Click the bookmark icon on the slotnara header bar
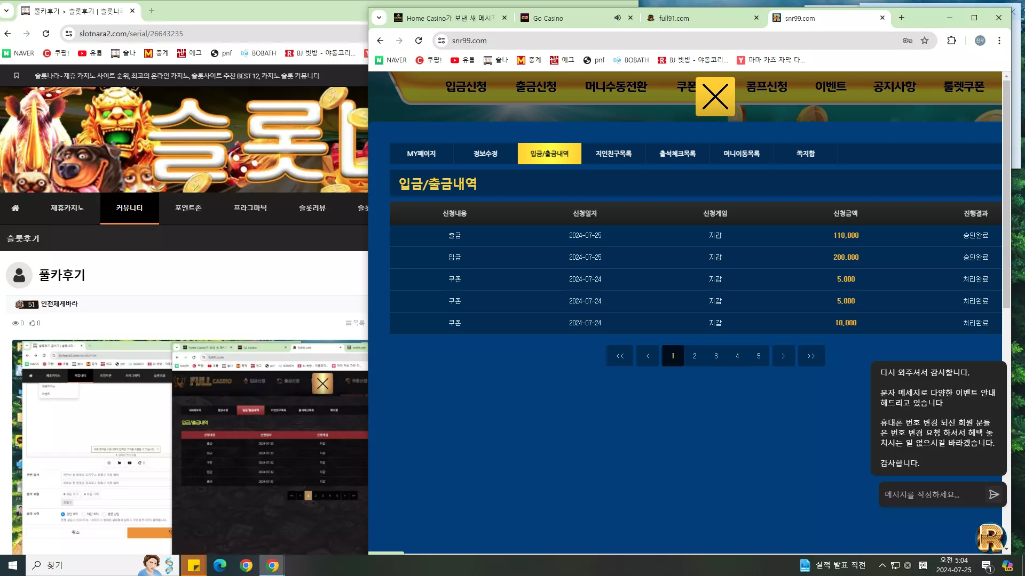Screen dimensions: 1025x576 (17, 76)
